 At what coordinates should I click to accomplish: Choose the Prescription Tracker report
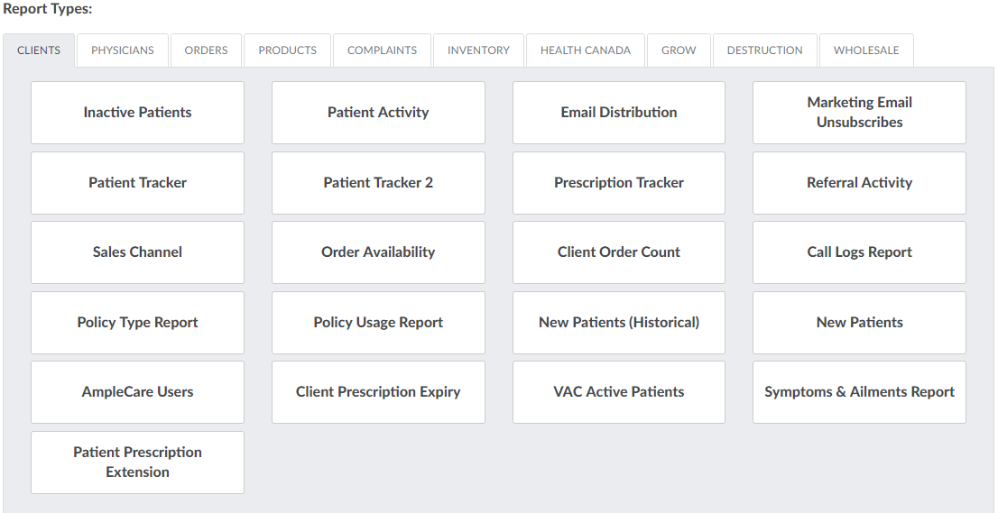pyautogui.click(x=619, y=183)
